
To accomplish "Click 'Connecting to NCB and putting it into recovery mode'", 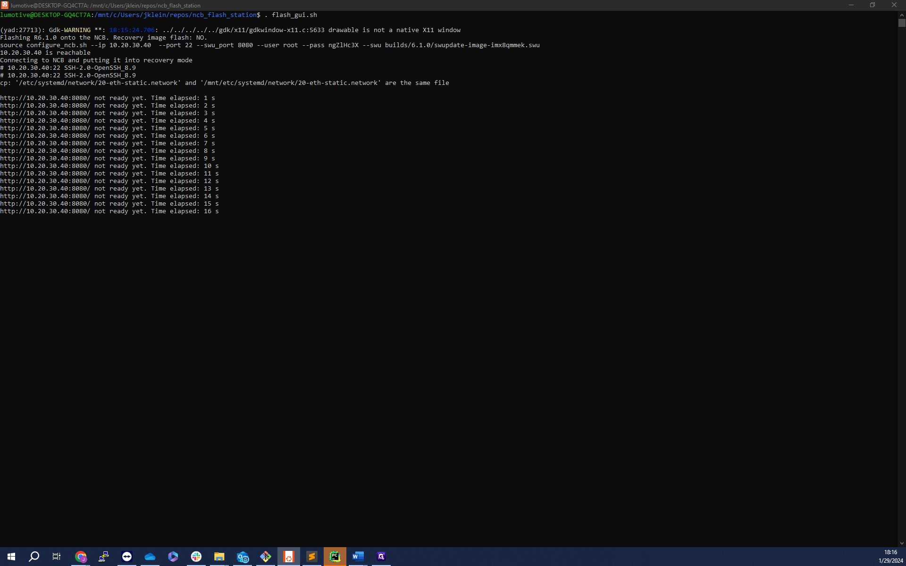I will (x=96, y=60).
